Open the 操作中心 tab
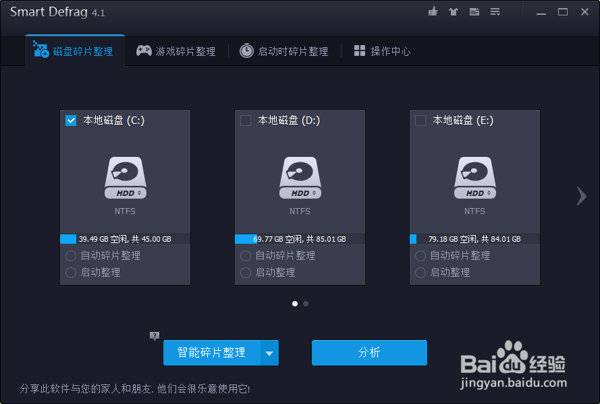 click(382, 50)
